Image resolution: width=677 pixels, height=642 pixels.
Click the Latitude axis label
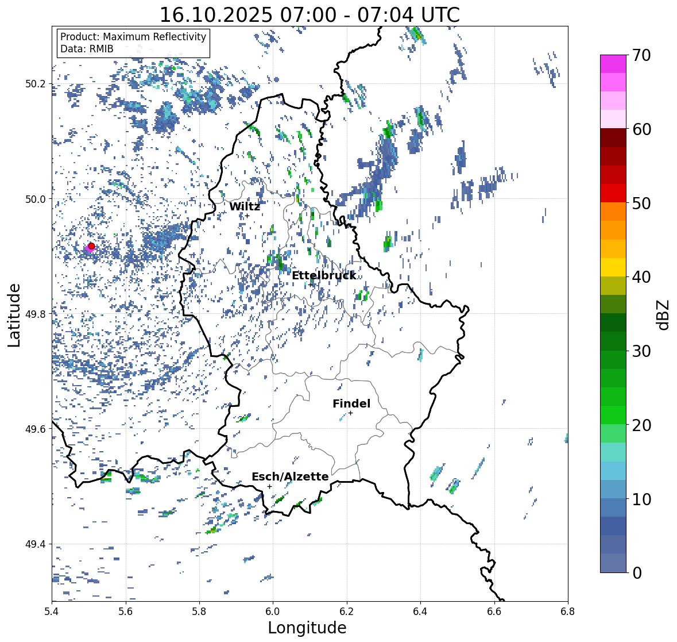click(14, 315)
